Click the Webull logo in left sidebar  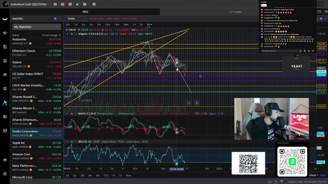coord(5,19)
